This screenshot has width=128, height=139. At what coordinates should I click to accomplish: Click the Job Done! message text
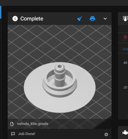pos(27,134)
